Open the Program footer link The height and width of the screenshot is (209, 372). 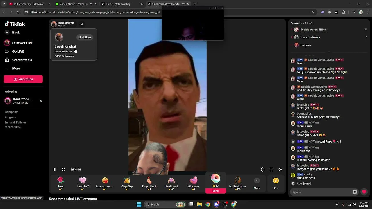pos(10,117)
